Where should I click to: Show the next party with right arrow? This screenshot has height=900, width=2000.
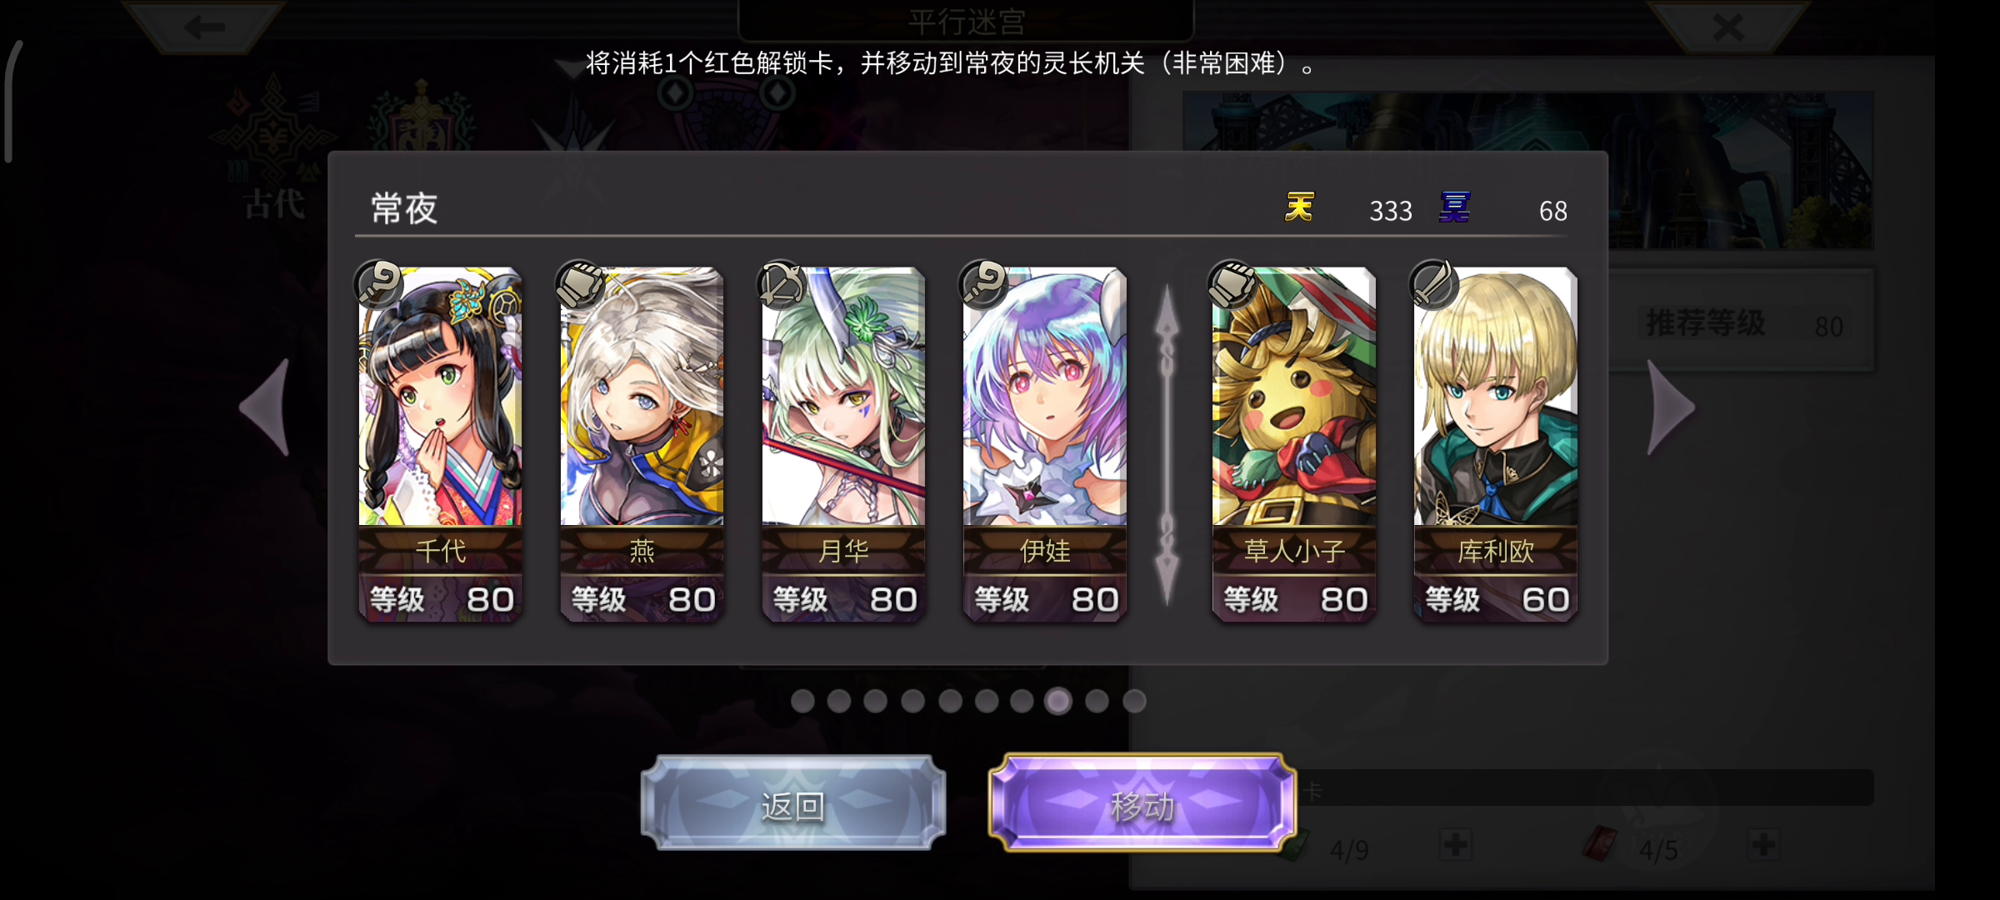[1670, 407]
